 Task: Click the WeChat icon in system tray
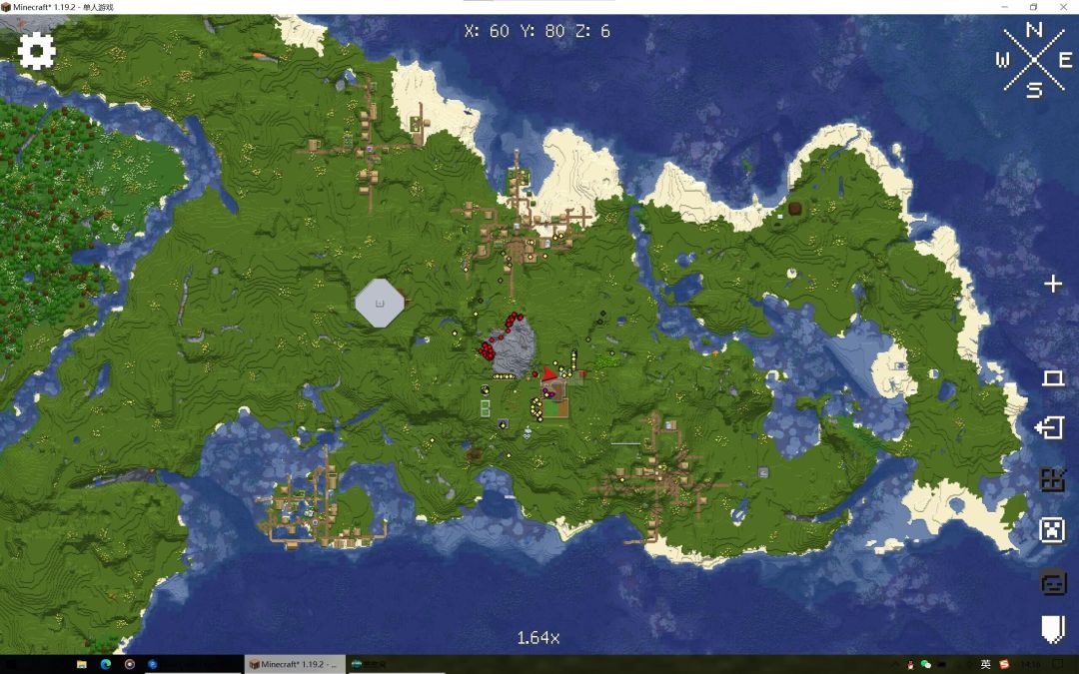coord(926,664)
